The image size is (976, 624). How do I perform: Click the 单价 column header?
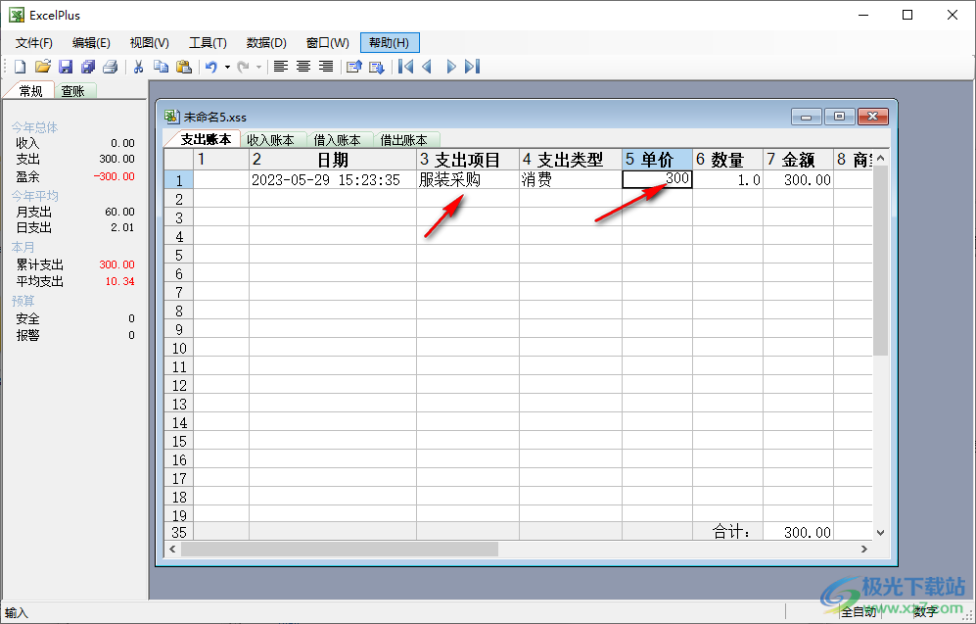pyautogui.click(x=657, y=160)
